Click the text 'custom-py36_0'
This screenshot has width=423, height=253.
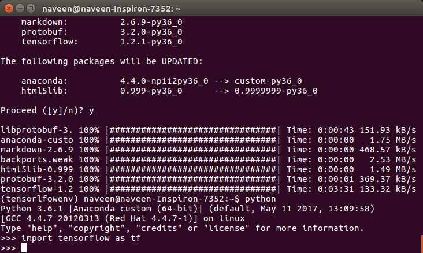tap(268, 81)
